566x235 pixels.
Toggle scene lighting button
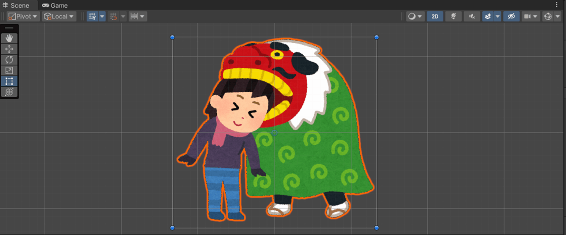pyautogui.click(x=454, y=17)
